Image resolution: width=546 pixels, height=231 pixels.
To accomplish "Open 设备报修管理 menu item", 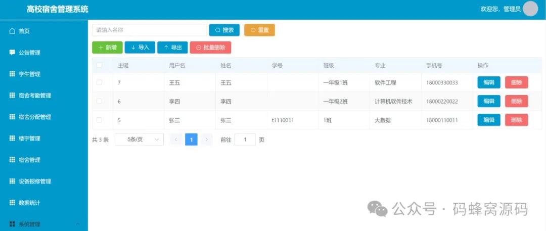I will coord(44,181).
